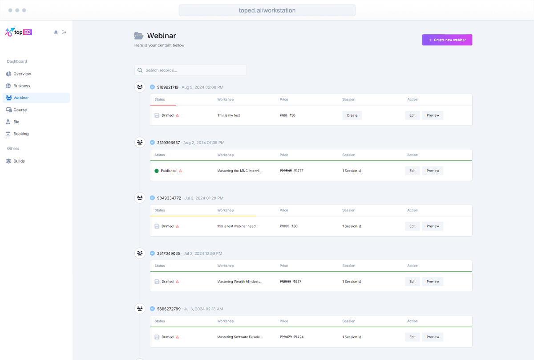Toggle the blue checkmark for webinar 9049334772
Viewport: 534px width, 360px height.
point(153,198)
